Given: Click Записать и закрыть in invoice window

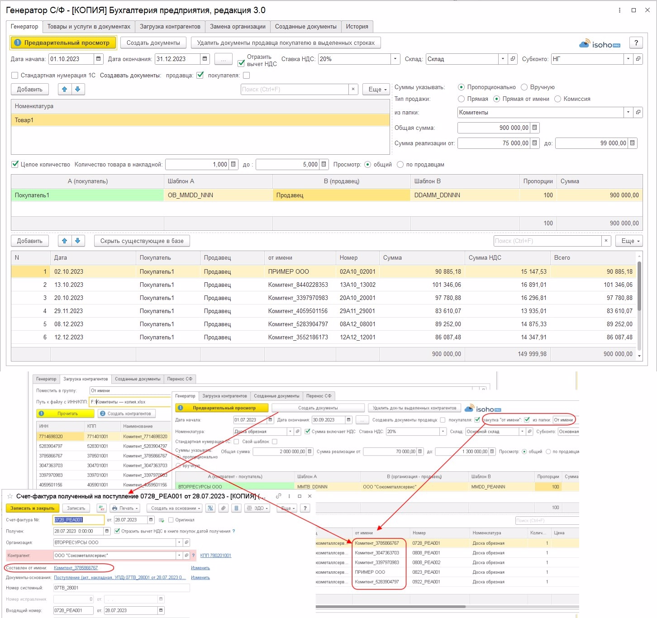Looking at the screenshot, I should [x=33, y=508].
